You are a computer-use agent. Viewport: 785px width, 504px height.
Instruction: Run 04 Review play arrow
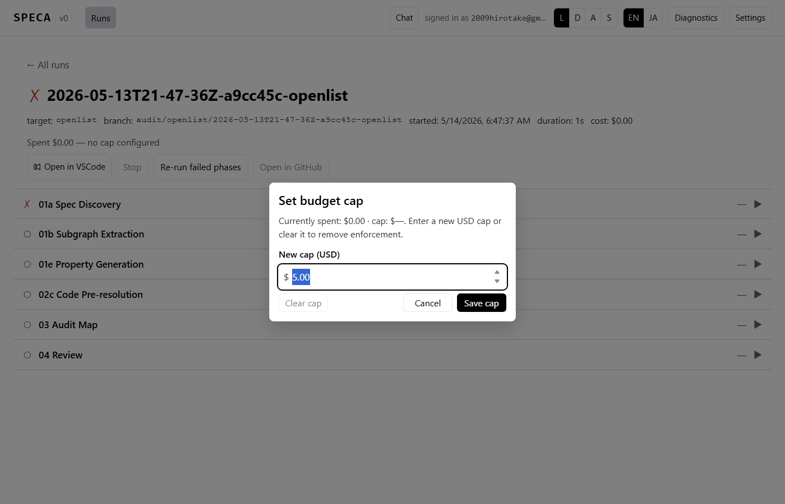758,355
